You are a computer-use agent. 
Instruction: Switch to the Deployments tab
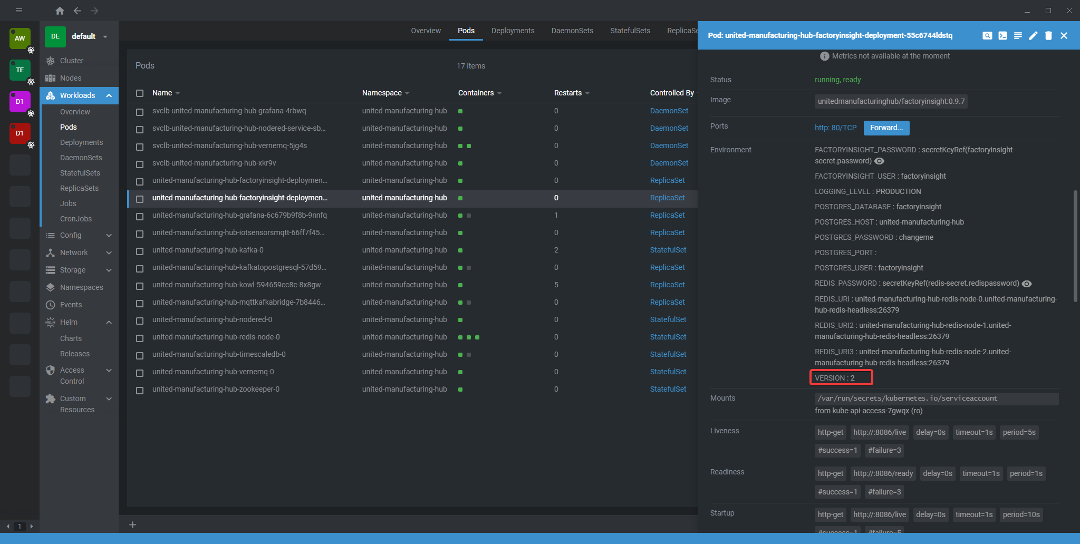(513, 31)
